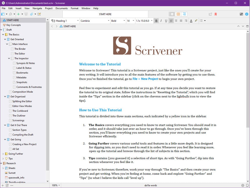Open Compiling the Draft document
Image resolution: width=250 pixels, height=188 pixels.
(23, 135)
